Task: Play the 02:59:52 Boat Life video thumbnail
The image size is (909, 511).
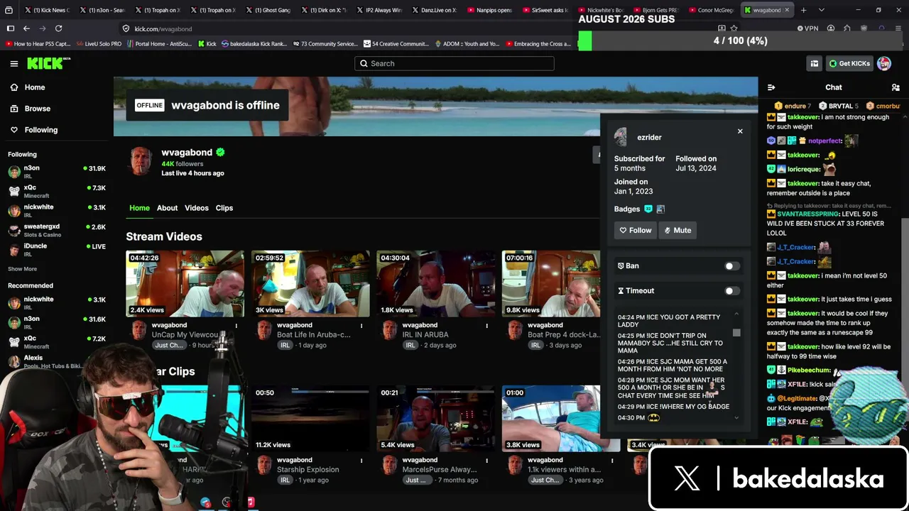Action: coord(310,283)
